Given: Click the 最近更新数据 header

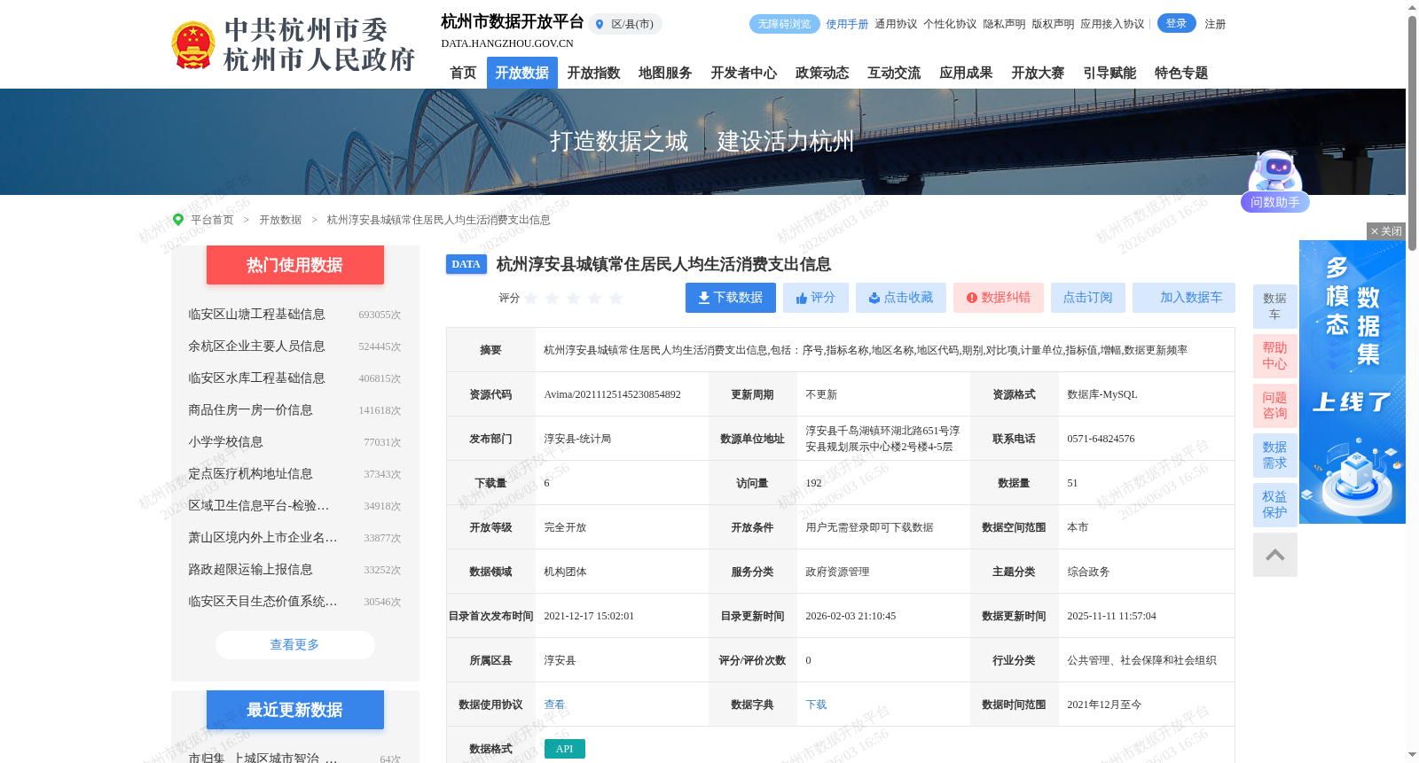Looking at the screenshot, I should (295, 710).
